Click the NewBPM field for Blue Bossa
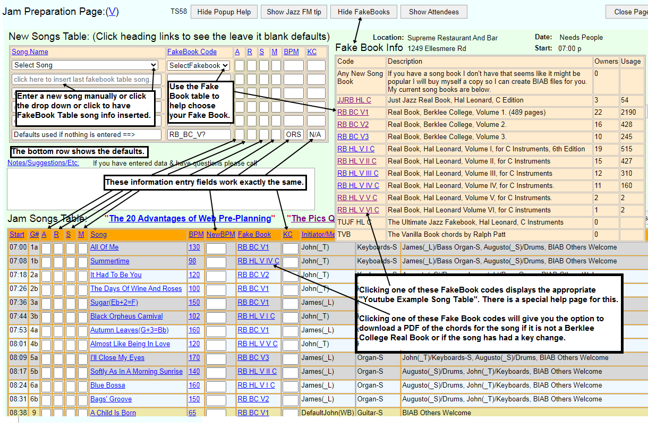Image resolution: width=648 pixels, height=429 pixels. click(216, 386)
